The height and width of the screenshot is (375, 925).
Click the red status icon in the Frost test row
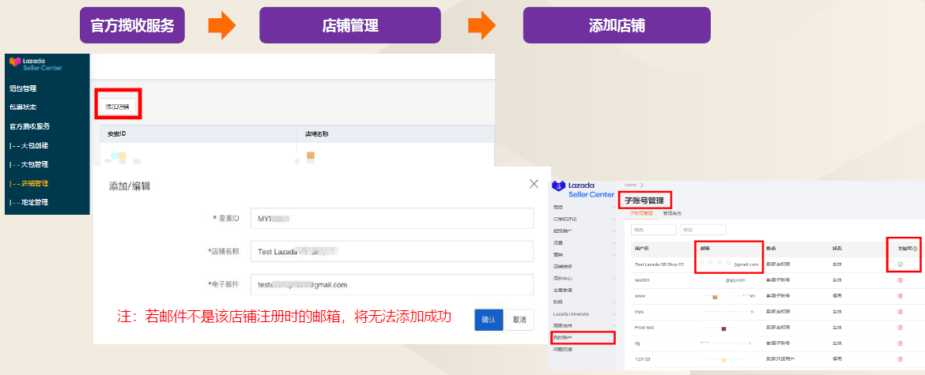(900, 328)
